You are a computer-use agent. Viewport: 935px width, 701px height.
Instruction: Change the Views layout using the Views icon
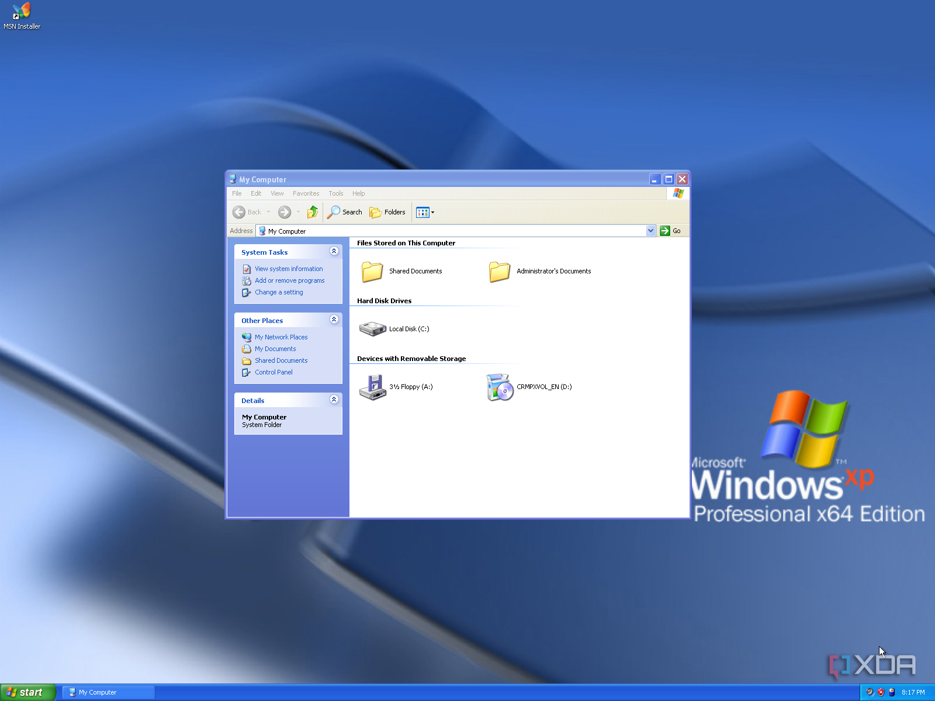tap(422, 212)
